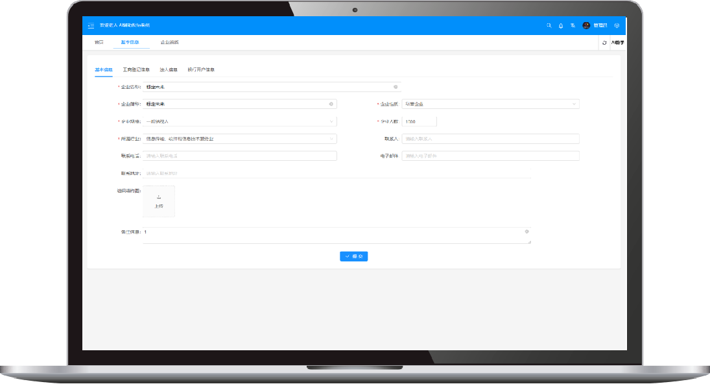Open the search icon in header
The width and height of the screenshot is (710, 384).
coord(549,26)
